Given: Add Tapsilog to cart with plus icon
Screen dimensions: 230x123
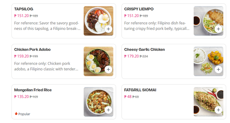Looking at the screenshot, I should coord(108,29).
